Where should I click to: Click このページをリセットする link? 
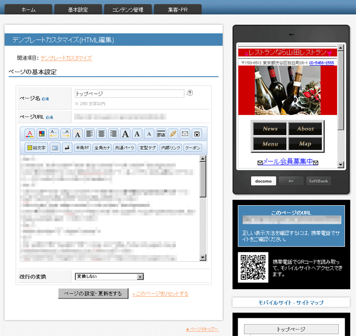click(161, 294)
